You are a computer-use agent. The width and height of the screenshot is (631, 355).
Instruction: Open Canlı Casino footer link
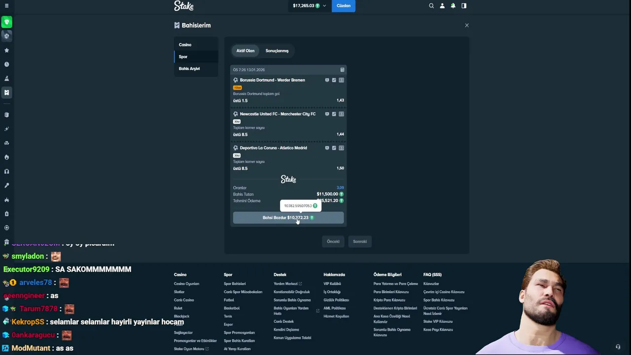click(x=184, y=300)
